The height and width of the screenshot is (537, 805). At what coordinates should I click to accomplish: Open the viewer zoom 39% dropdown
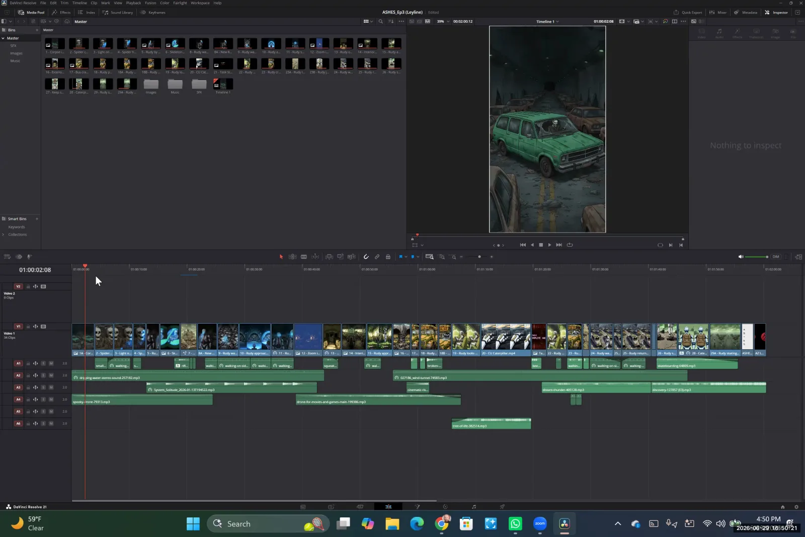[x=443, y=22]
